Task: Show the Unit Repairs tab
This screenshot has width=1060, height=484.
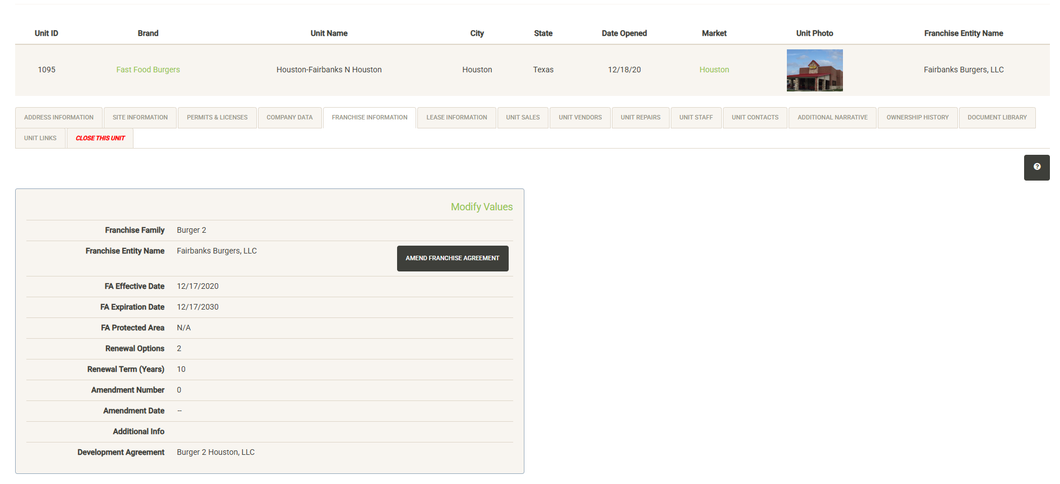Action: click(x=640, y=118)
